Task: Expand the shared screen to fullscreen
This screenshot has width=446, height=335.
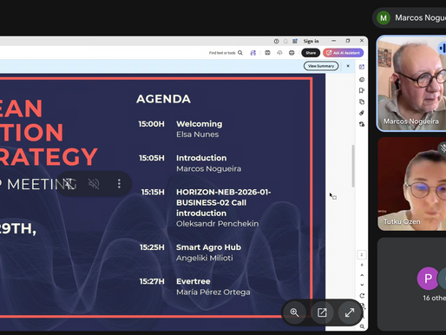Action: [x=350, y=312]
